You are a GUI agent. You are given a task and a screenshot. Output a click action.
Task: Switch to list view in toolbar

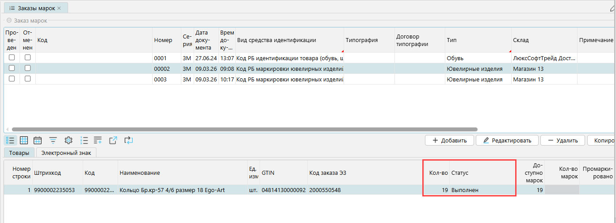[x=10, y=140]
